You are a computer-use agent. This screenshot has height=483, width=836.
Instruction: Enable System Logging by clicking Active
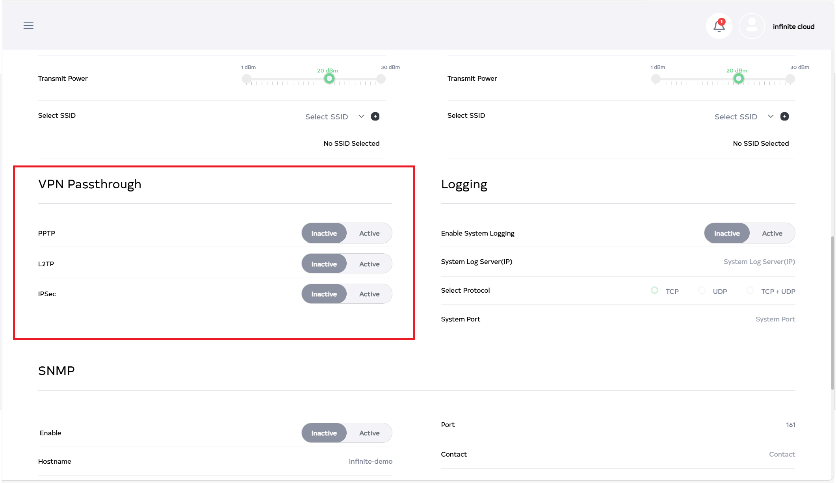click(772, 233)
